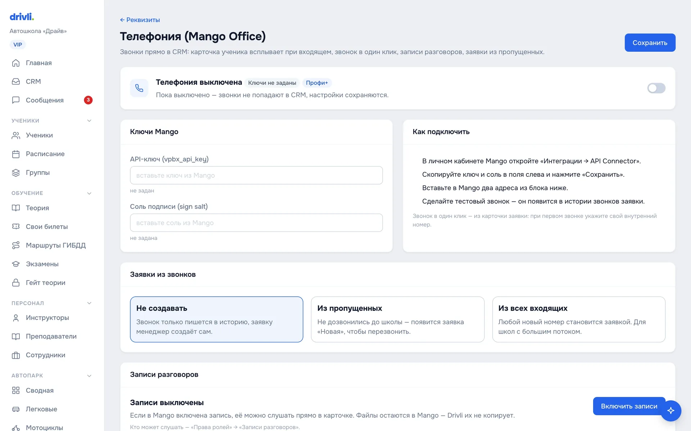Click the home icon next to Главная
691x431 pixels.
16,63
